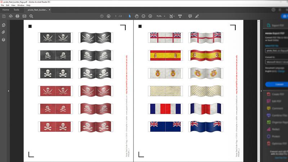Image resolution: width=288 pixels, height=162 pixels.
Task: Zoom out with the minus circle icon
Action: point(143,16)
